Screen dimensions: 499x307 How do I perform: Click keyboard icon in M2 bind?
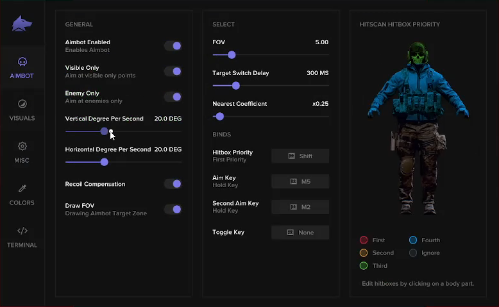pyautogui.click(x=293, y=207)
